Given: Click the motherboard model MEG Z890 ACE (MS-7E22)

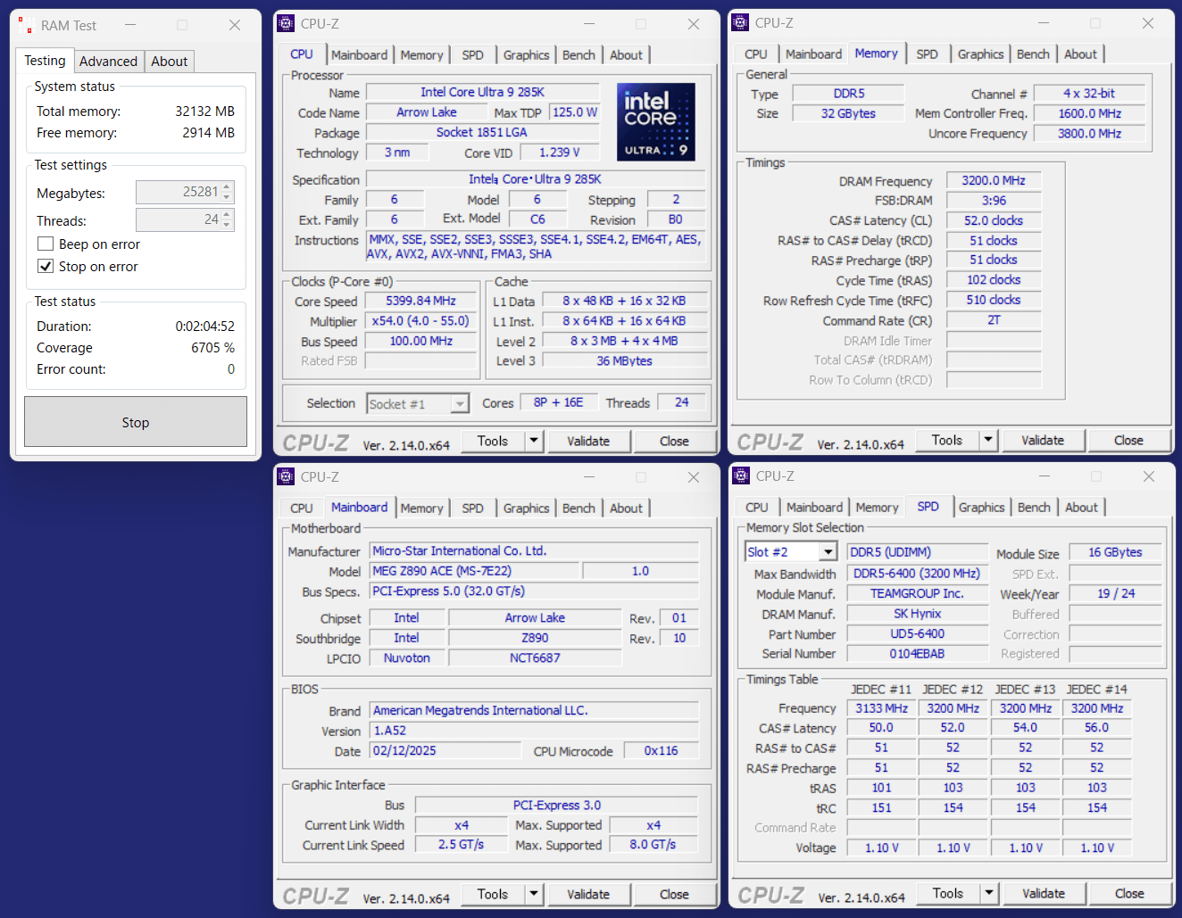Looking at the screenshot, I should (x=474, y=571).
